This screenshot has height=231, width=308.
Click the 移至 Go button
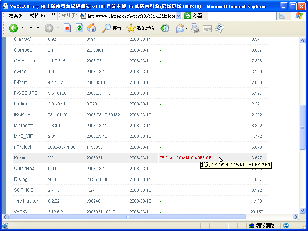(194, 16)
